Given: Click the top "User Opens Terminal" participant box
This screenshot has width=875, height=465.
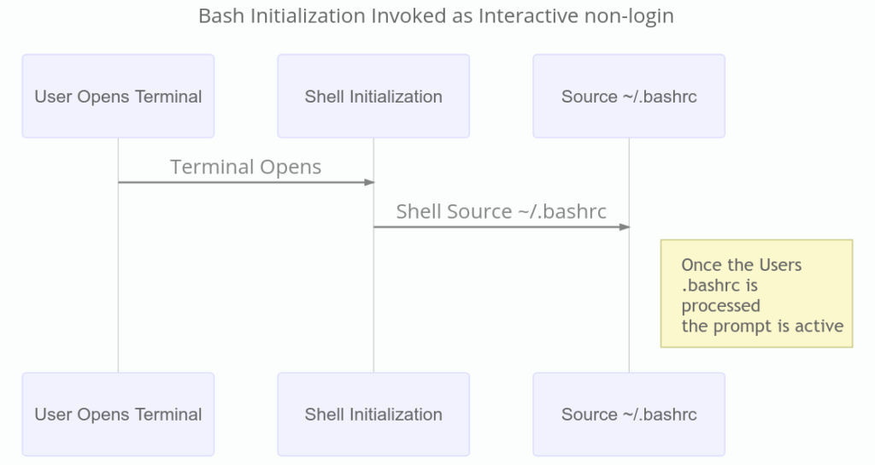Looking at the screenshot, I should click(x=118, y=97).
